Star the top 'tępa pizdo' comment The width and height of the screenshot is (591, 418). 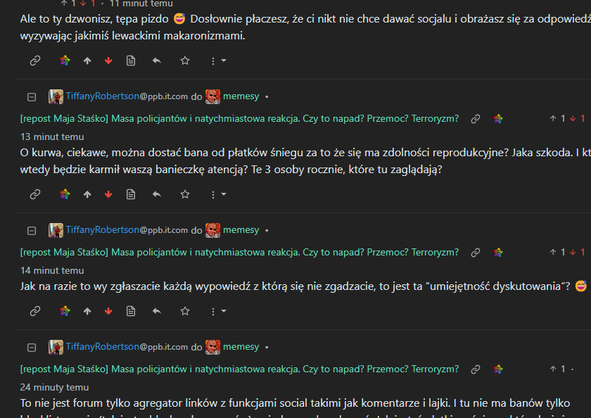(184, 61)
